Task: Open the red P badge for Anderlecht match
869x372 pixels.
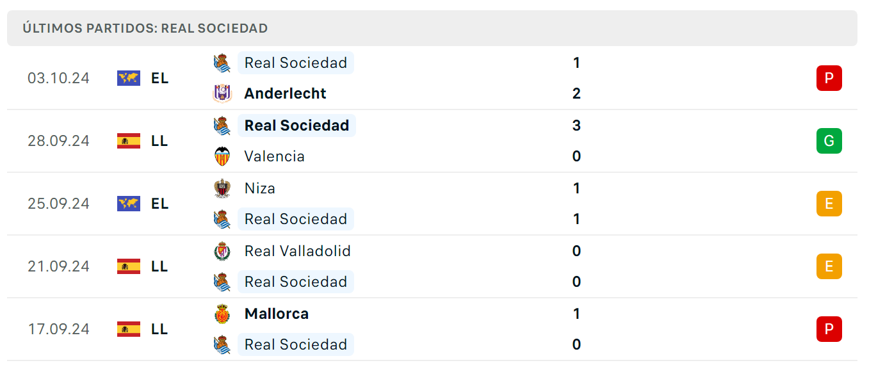Action: [x=829, y=78]
